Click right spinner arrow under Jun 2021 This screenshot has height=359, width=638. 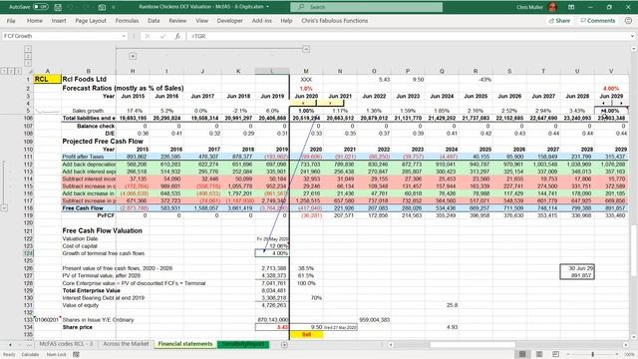(330, 104)
